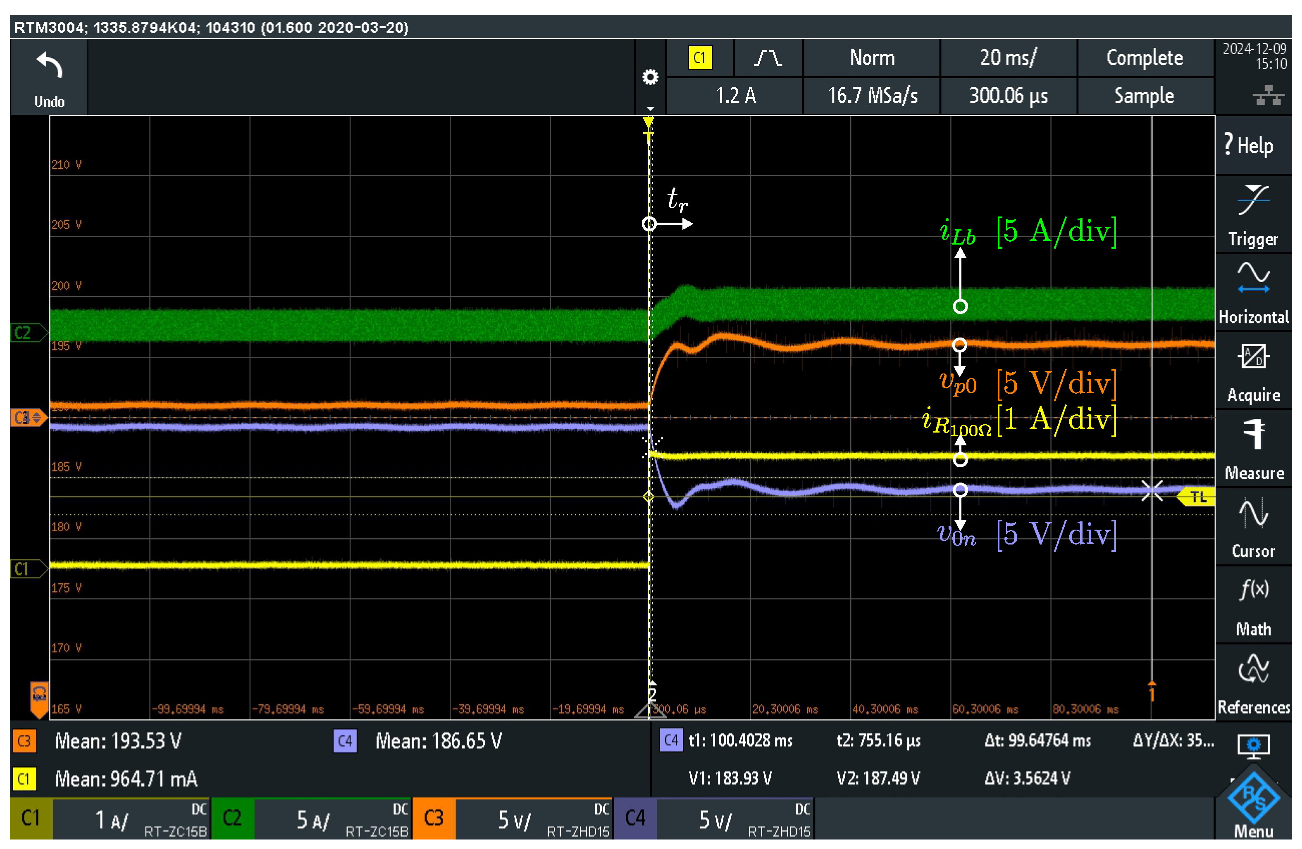Expand the toolbar arrow below gear
The width and height of the screenshot is (1302, 849).
coord(650,109)
